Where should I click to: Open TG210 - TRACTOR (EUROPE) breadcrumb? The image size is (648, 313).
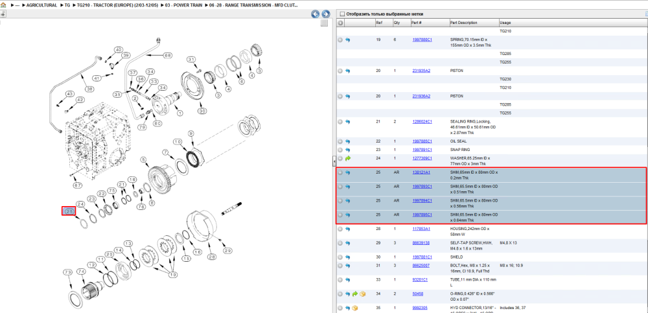tap(118, 5)
